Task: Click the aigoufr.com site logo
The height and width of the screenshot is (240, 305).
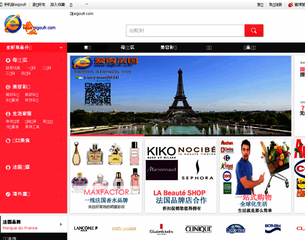Action: tap(30, 25)
